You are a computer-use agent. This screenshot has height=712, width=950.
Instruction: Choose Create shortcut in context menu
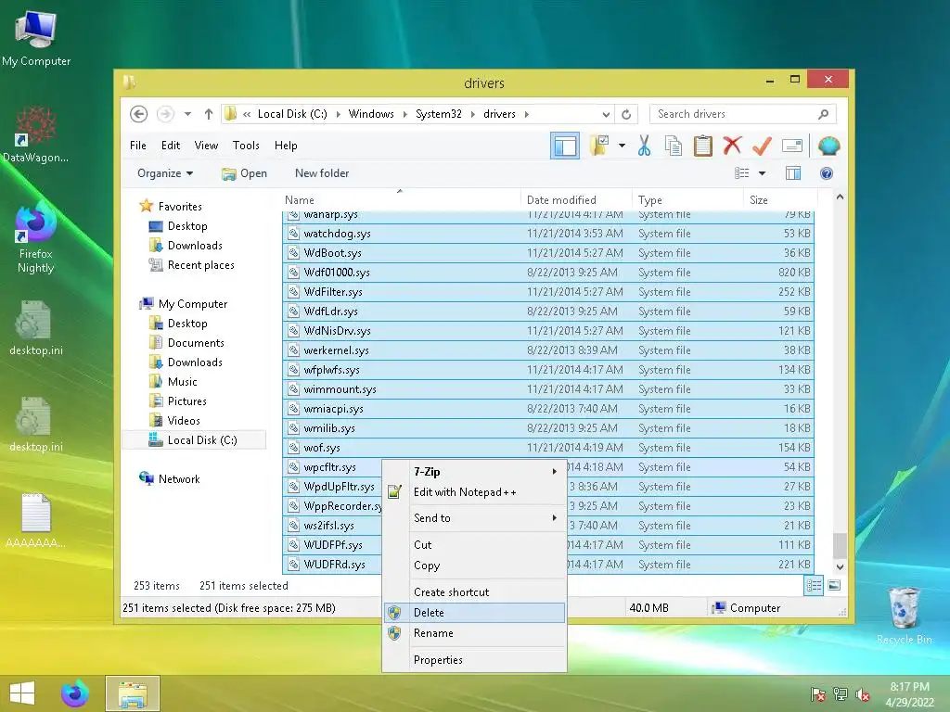474,592
